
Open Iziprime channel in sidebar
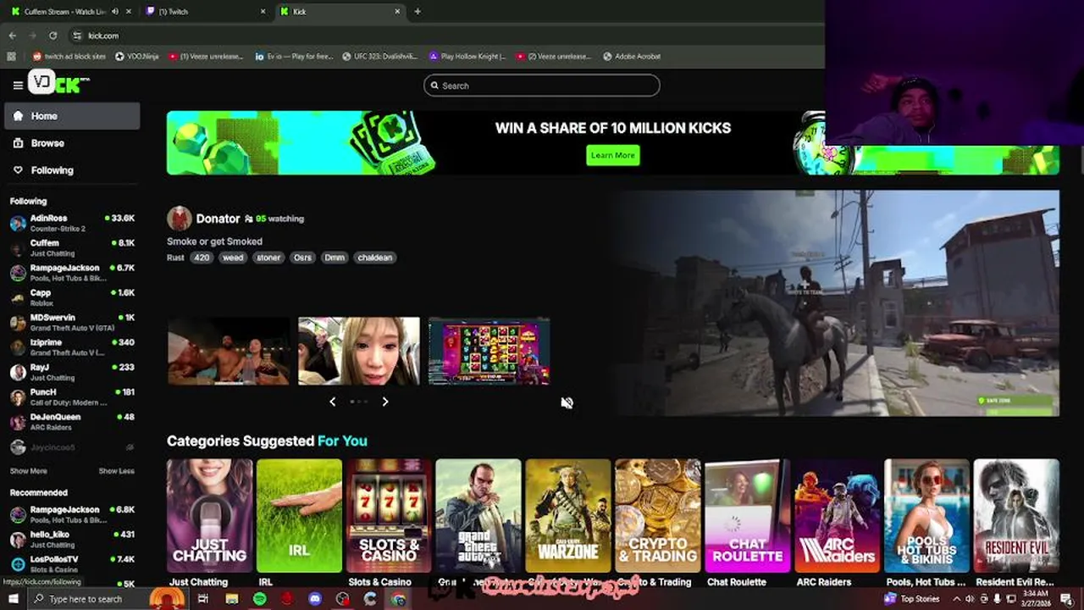[72, 347]
